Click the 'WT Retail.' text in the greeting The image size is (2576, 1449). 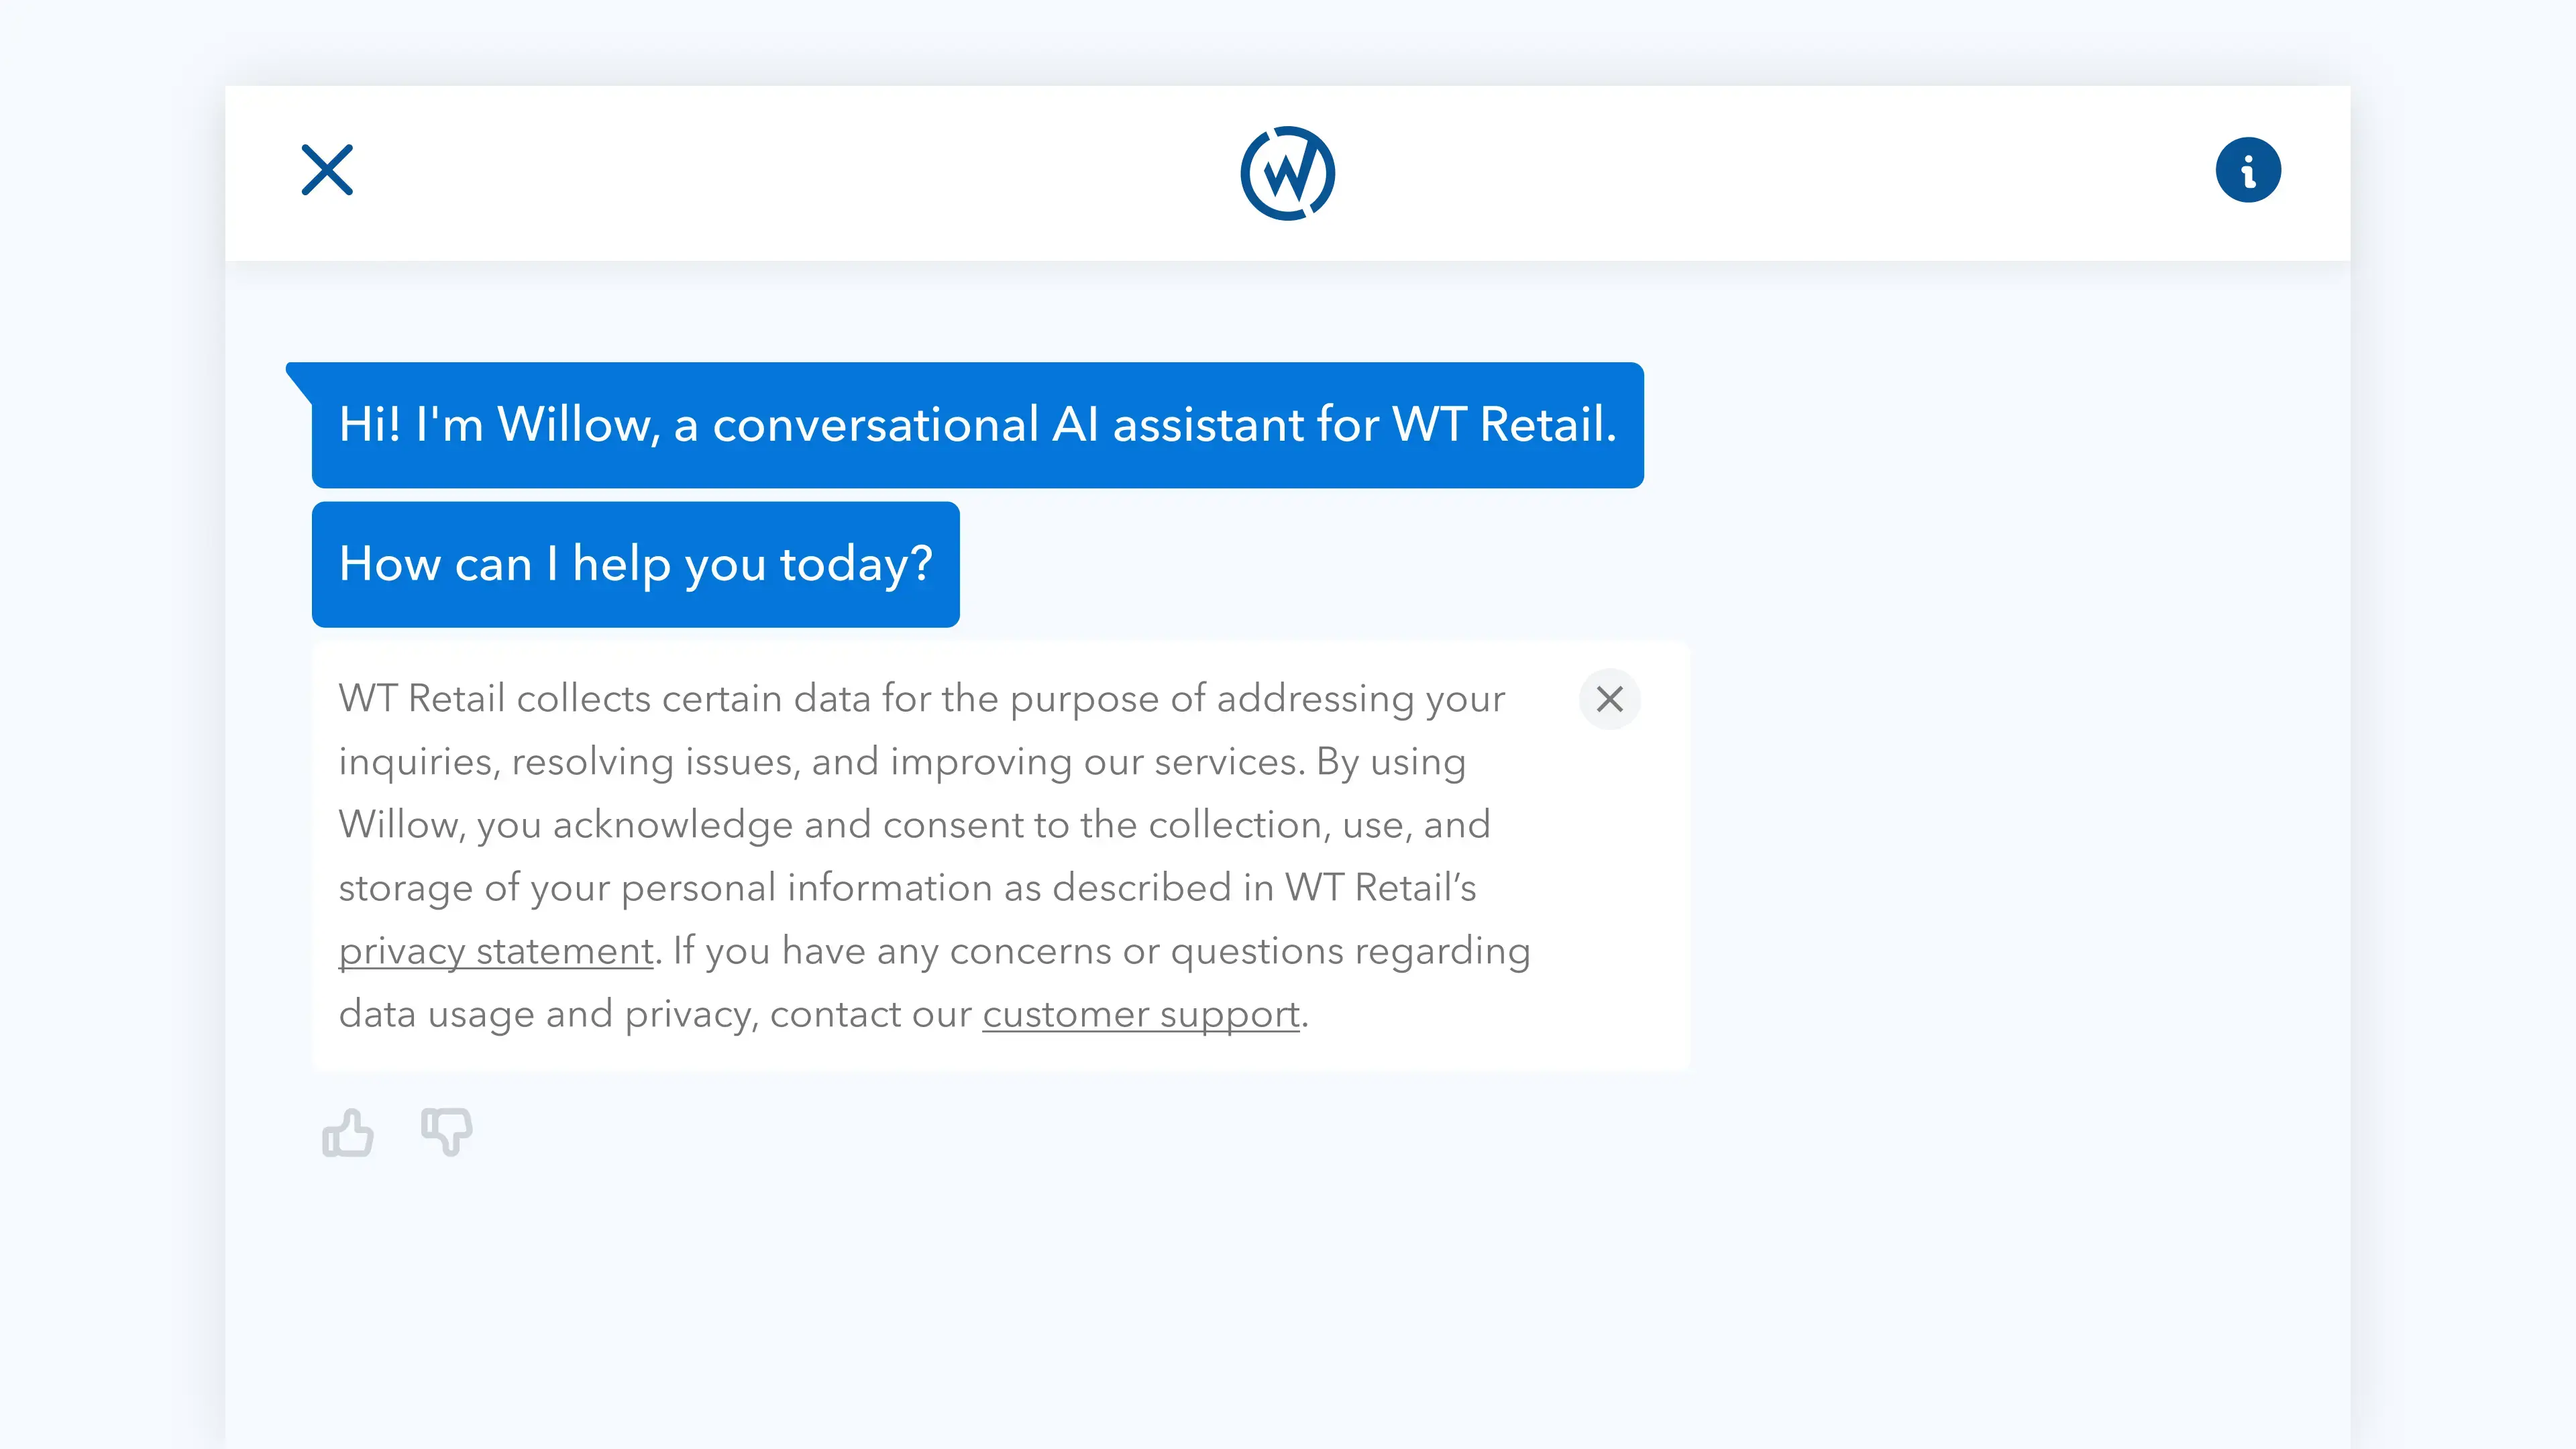(x=1504, y=424)
